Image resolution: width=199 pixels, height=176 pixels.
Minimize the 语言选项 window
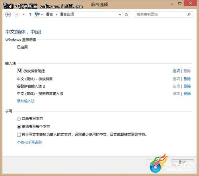point(172,4)
